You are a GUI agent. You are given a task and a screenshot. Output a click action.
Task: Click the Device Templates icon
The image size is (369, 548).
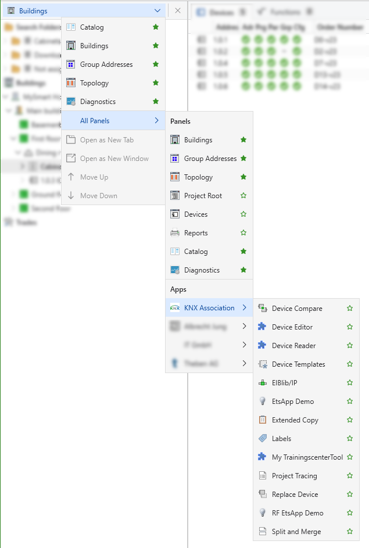pyautogui.click(x=263, y=364)
